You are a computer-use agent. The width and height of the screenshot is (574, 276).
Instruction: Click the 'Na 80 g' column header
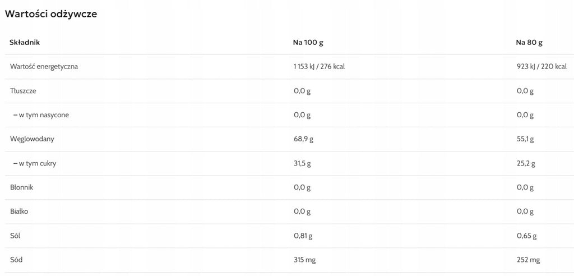529,43
